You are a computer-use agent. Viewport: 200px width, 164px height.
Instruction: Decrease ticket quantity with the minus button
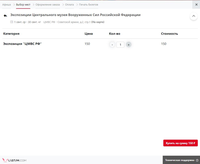pyautogui.click(x=112, y=45)
